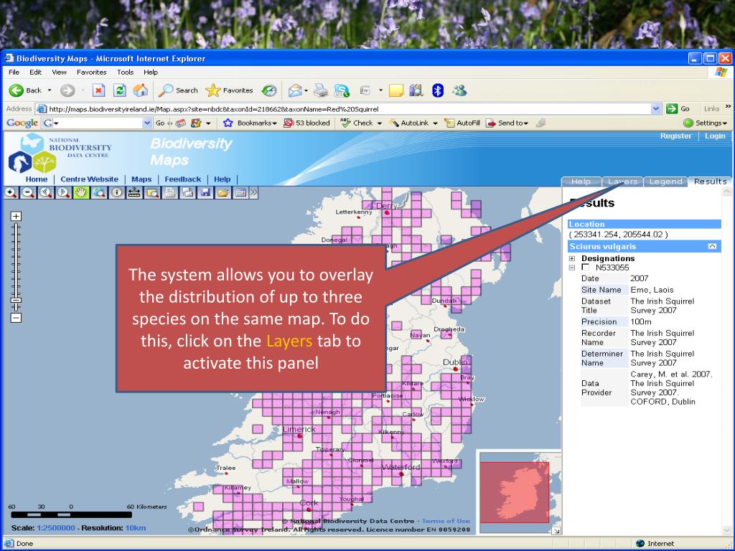Select the Zoom In map tool
The image size is (735, 551).
[x=10, y=192]
